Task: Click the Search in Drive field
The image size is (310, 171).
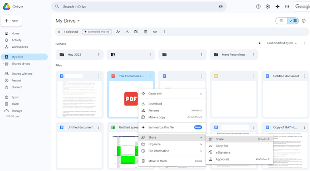Action: [139, 6]
